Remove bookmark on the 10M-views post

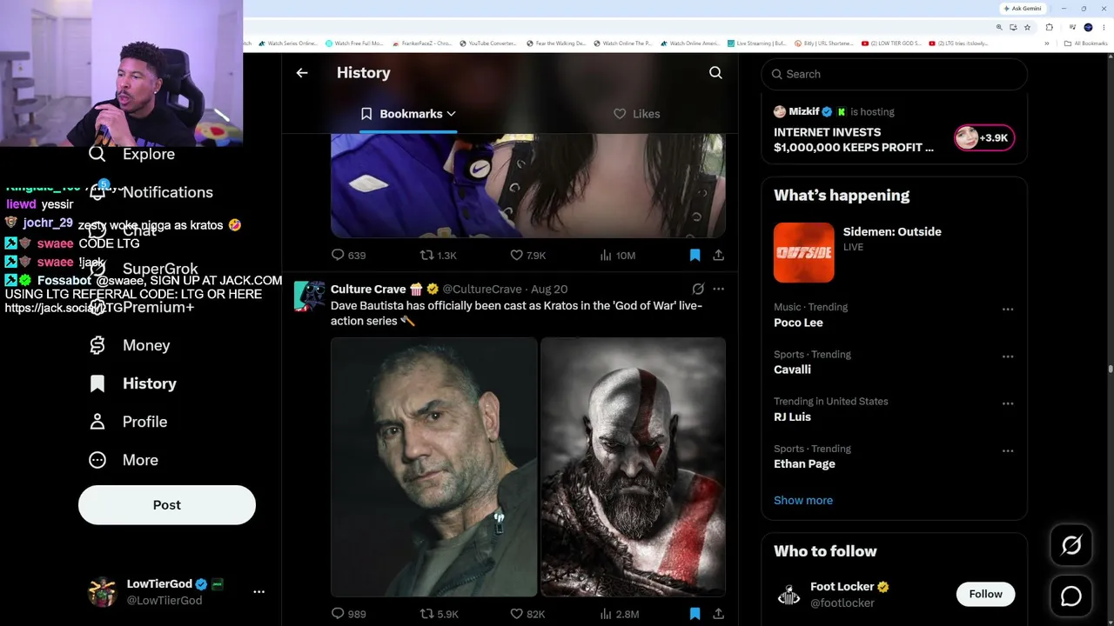pos(695,255)
